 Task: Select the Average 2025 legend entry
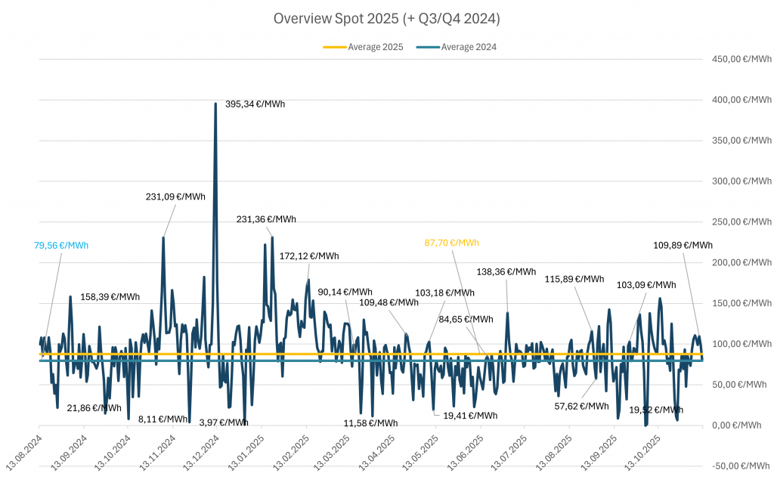375,47
